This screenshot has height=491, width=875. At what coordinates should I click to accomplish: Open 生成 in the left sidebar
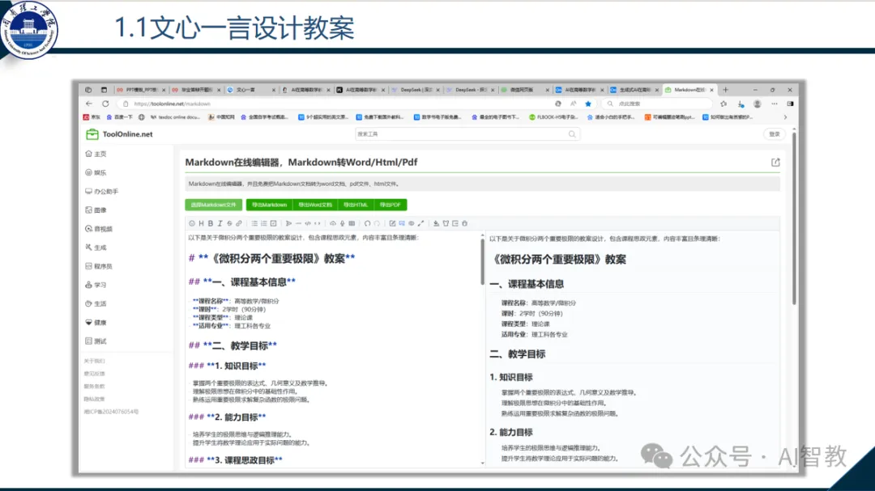[96, 248]
